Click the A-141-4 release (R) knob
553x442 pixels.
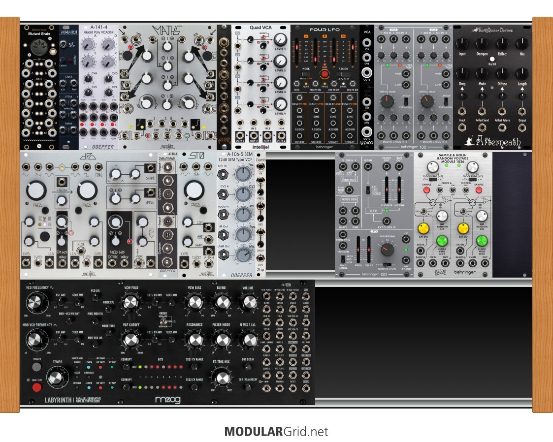pos(109,62)
